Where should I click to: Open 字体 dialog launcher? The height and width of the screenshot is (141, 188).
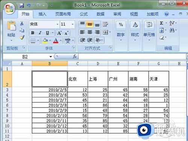73,47
